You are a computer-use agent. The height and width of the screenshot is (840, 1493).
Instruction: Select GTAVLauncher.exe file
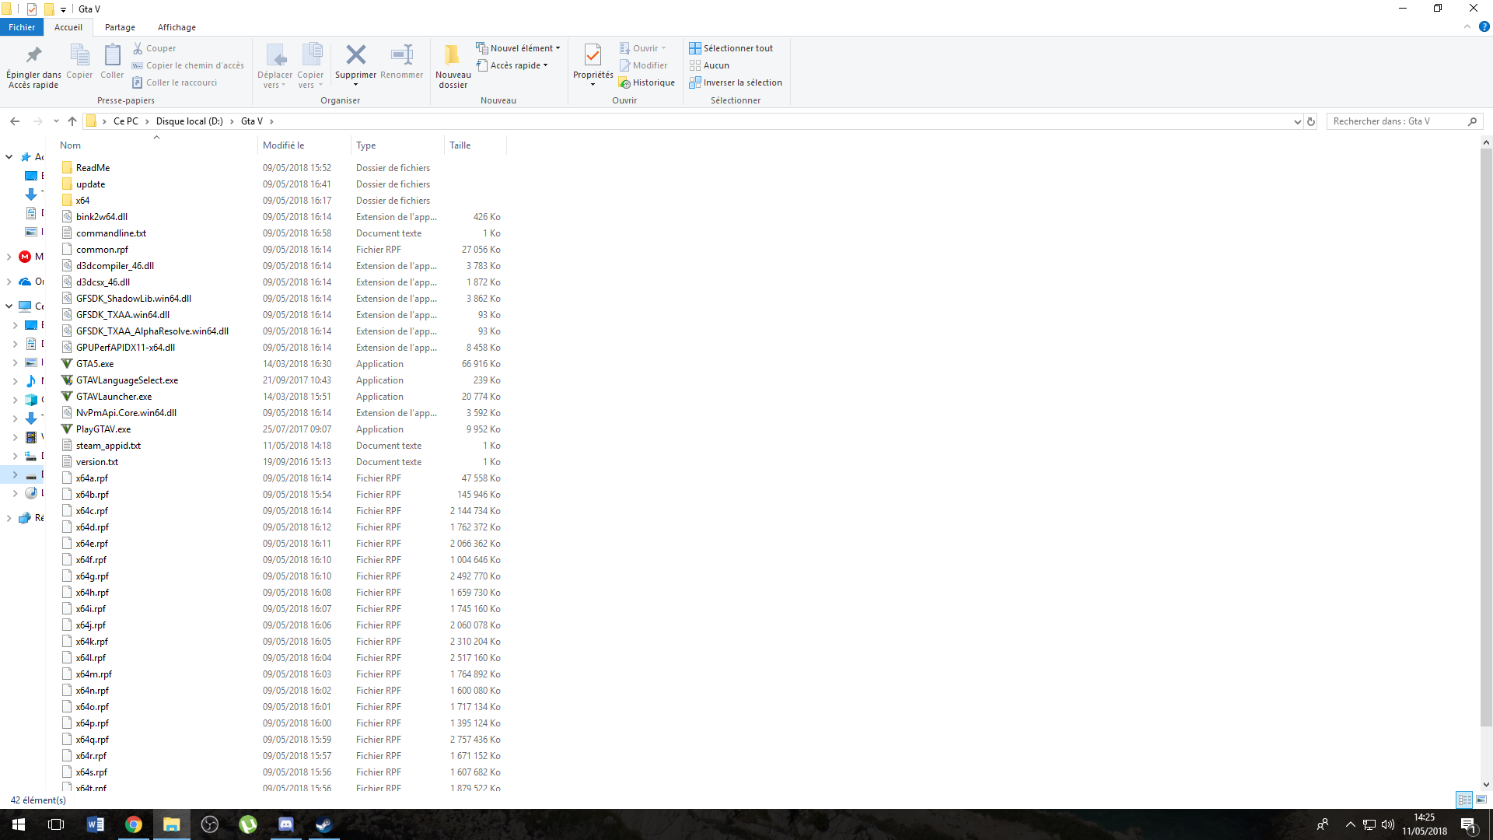coord(114,397)
